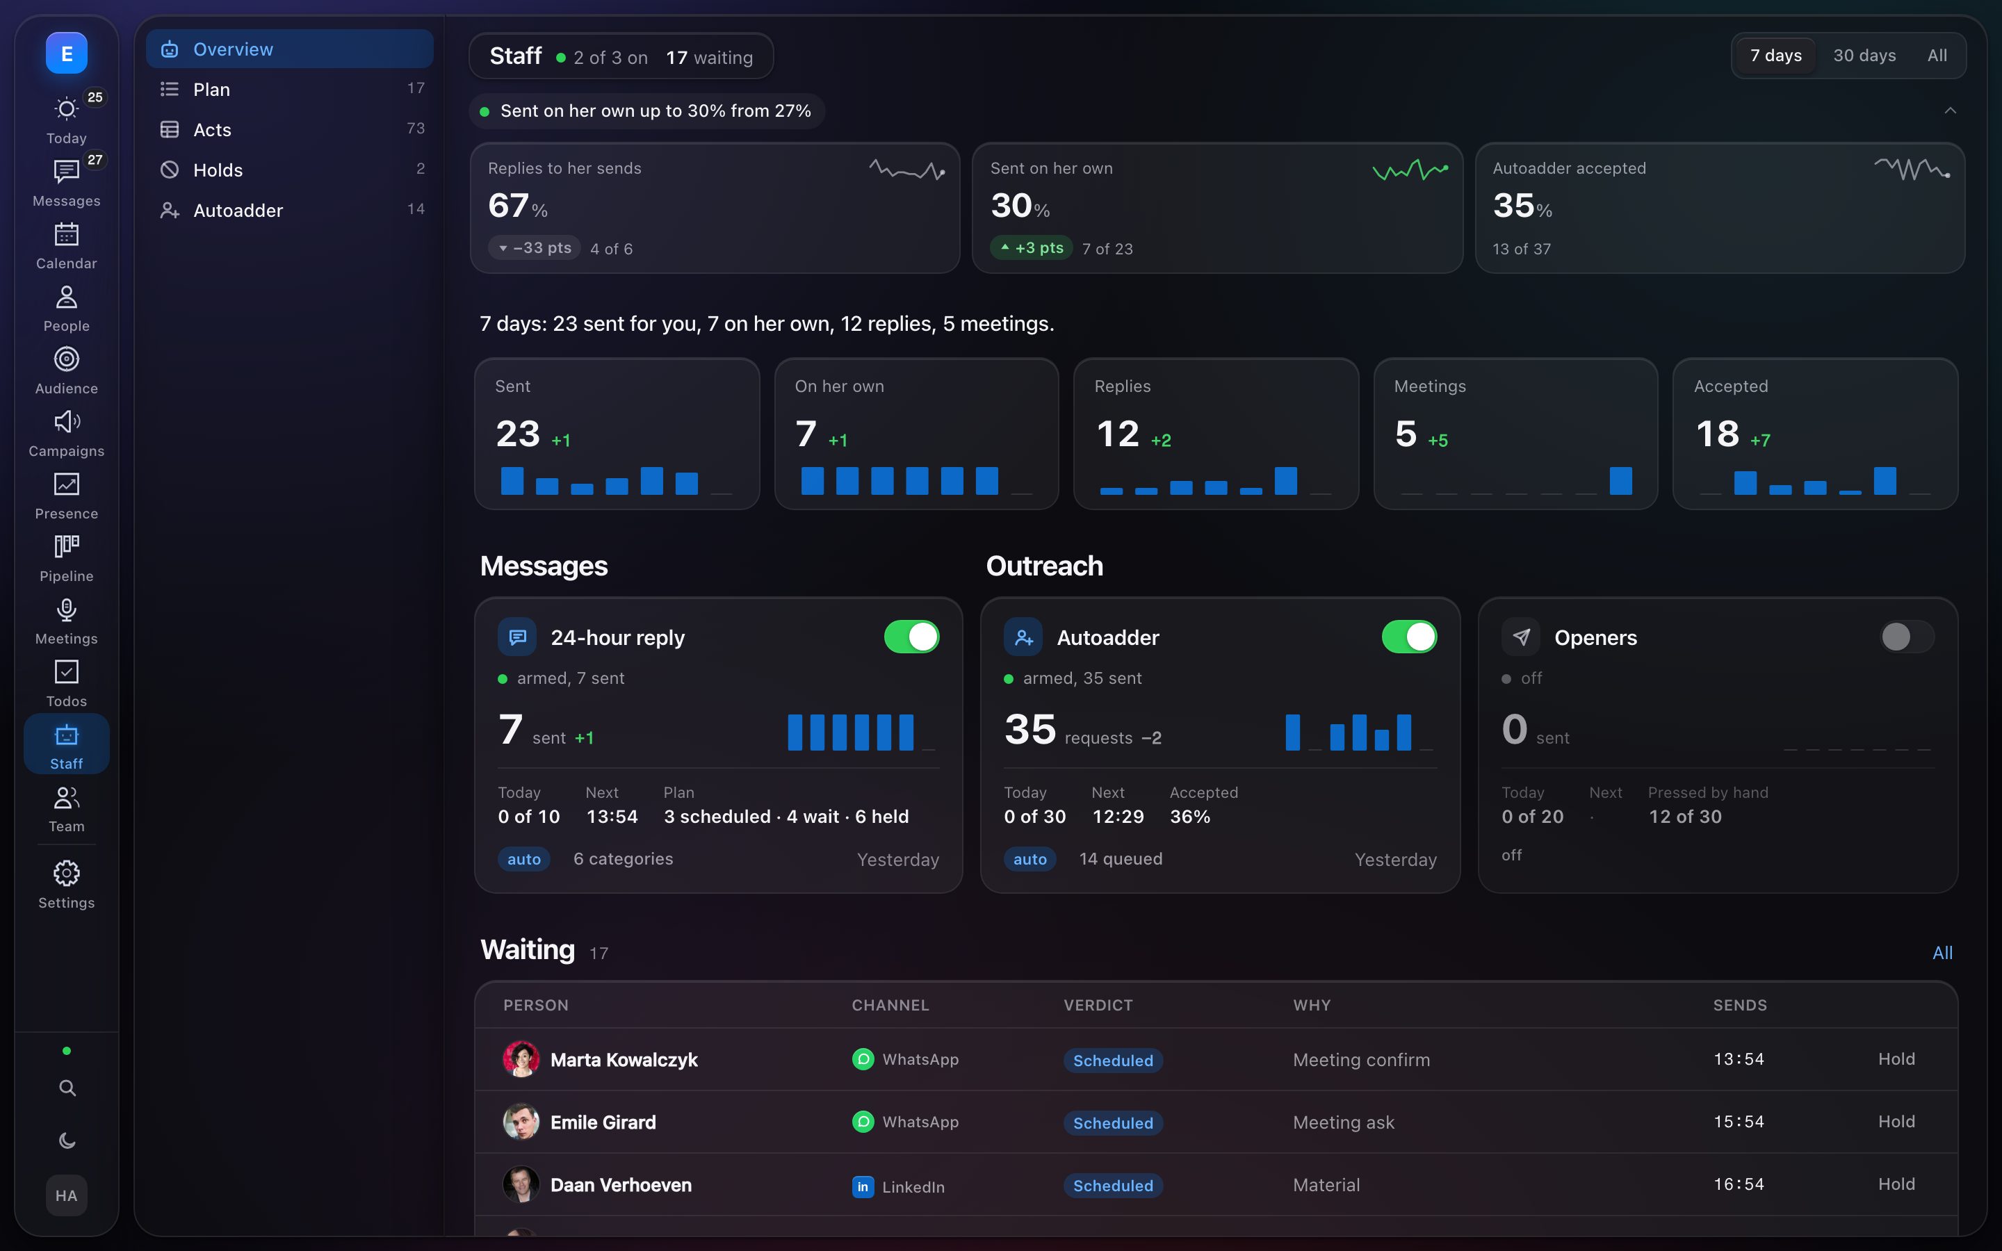Go to the Calendar icon
The width and height of the screenshot is (2002, 1251).
coord(66,234)
